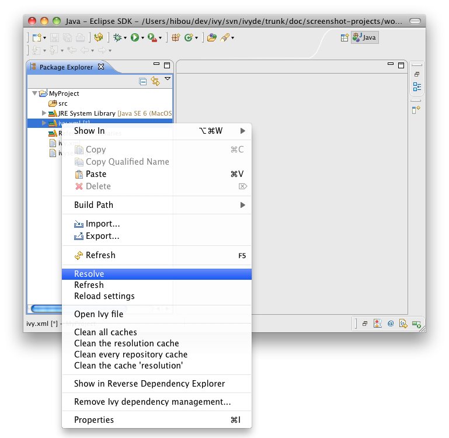Screen dimensions: 449x438
Task: Open the dropdown arrow beside Run button
Action: pyautogui.click(x=142, y=38)
